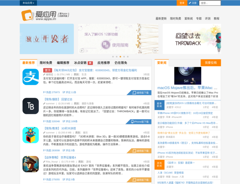Focus the 搜索 search input field

[x=209, y=3]
